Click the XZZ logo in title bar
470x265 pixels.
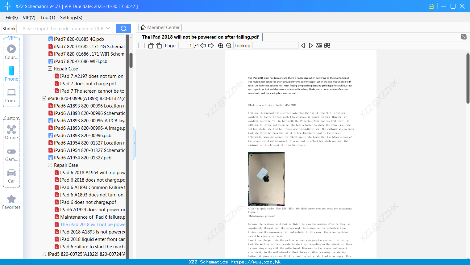tap(8, 6)
